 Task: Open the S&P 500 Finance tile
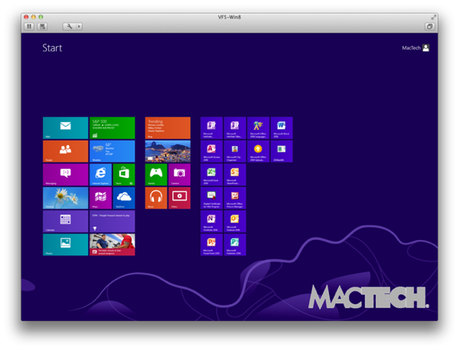112,128
